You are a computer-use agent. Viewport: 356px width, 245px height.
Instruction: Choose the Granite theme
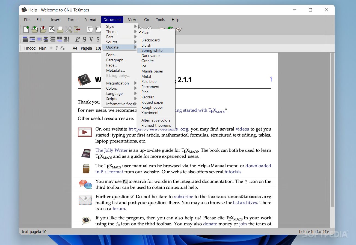click(156, 61)
